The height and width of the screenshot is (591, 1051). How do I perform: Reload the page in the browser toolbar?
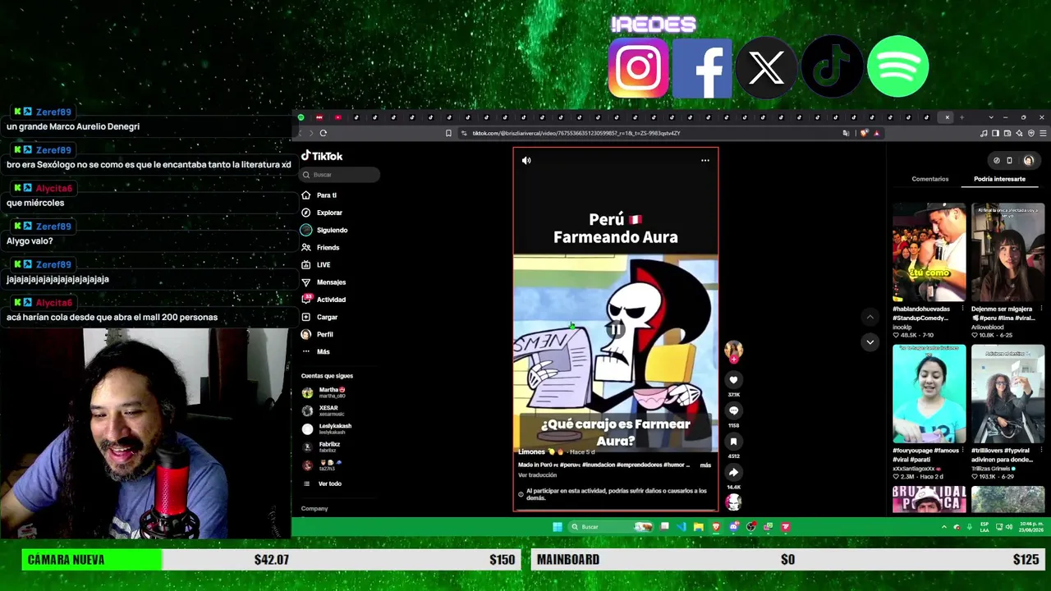(324, 133)
